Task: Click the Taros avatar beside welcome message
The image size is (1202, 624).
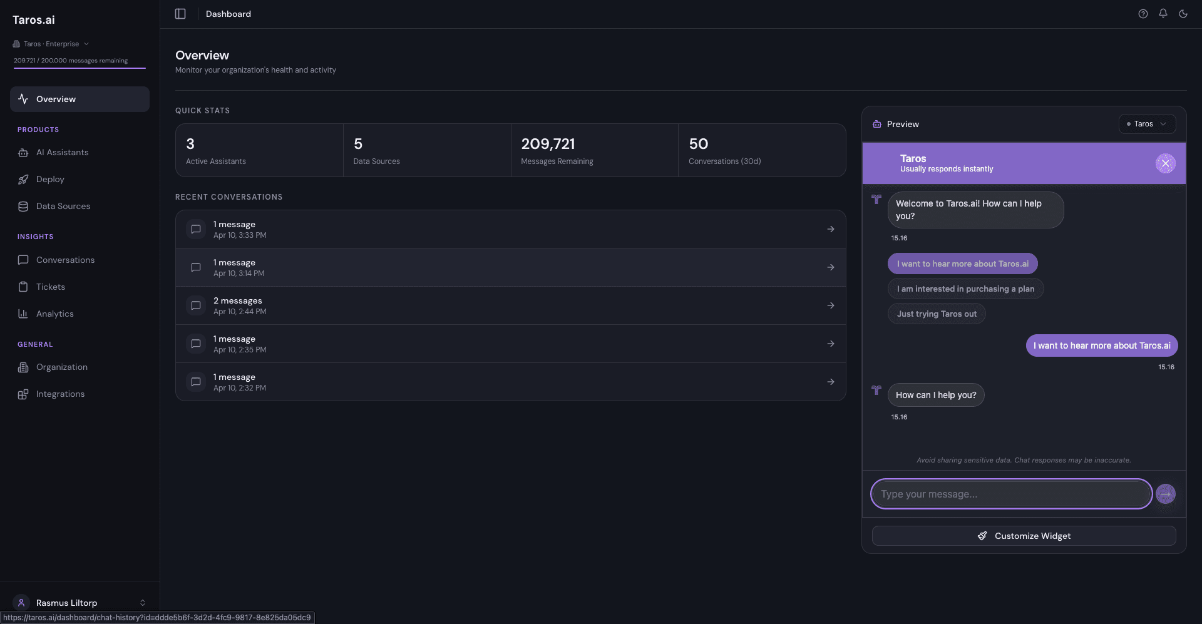Action: coord(876,199)
